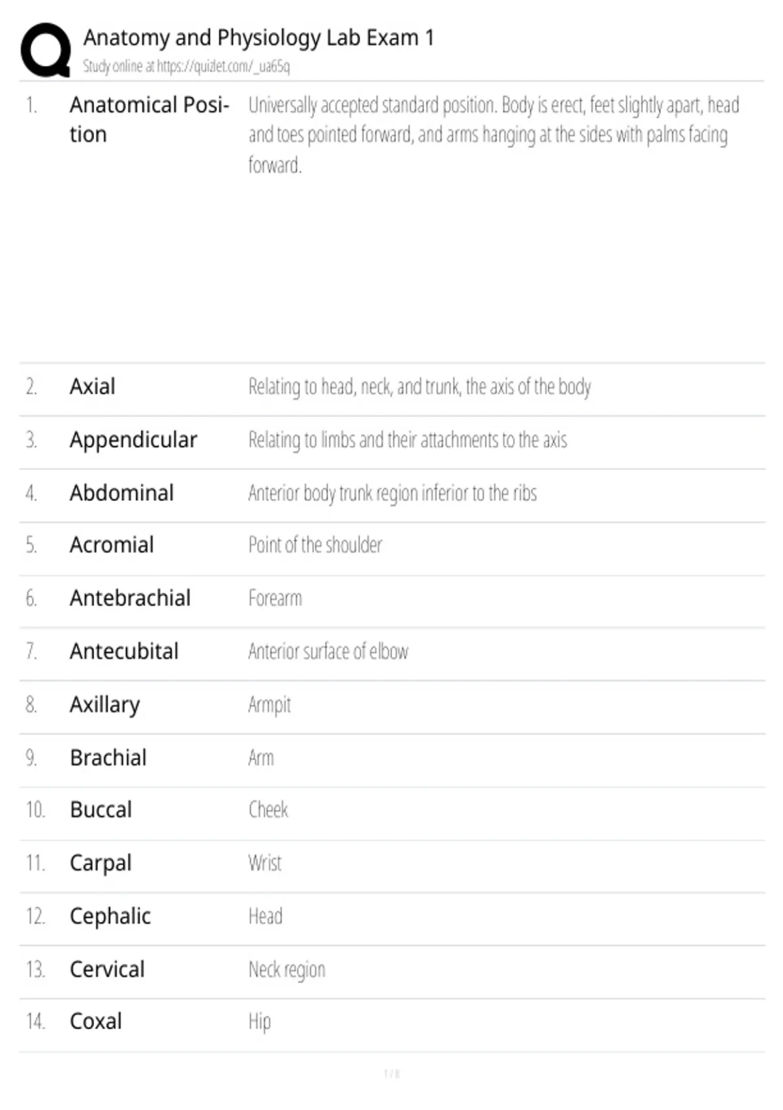Select the term Axial
The image size is (783, 1110).
pyautogui.click(x=93, y=387)
